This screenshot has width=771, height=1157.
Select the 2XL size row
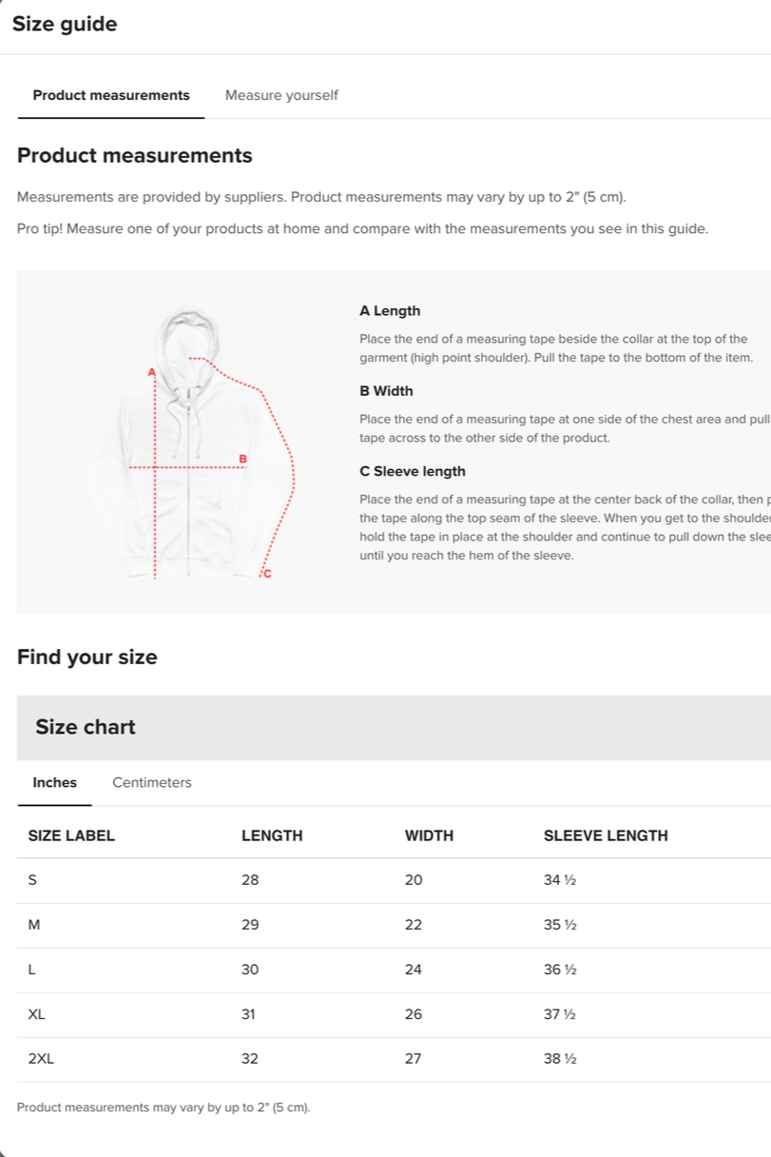[394, 1059]
